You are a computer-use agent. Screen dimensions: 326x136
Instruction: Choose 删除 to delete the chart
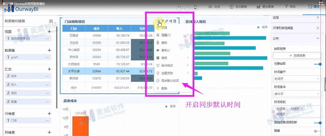click(173, 88)
